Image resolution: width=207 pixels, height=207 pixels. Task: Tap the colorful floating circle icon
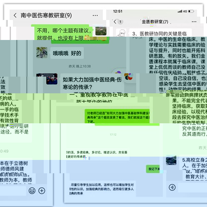point(128,77)
